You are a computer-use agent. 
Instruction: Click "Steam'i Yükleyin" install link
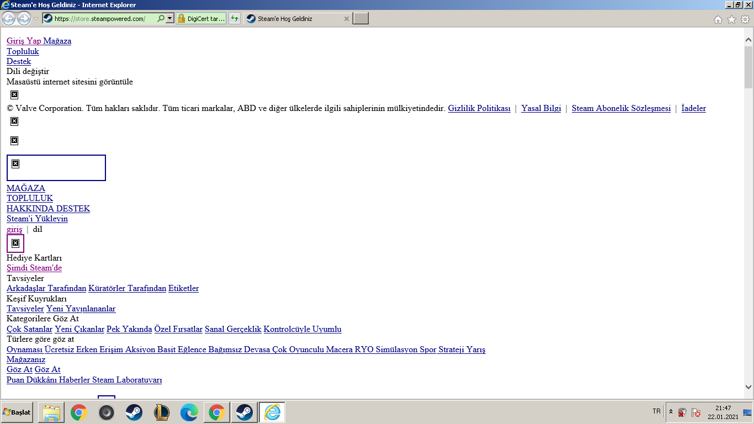click(x=37, y=219)
